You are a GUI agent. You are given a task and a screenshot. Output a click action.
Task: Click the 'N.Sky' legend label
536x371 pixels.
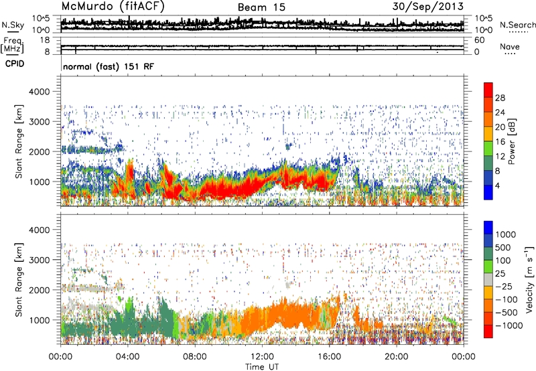coord(13,25)
